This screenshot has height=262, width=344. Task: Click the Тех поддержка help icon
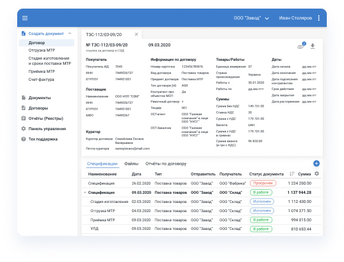[24, 139]
